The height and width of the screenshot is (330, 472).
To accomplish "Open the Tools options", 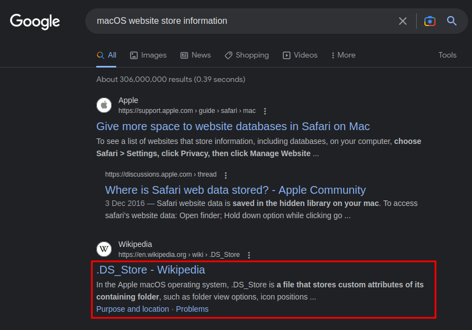I will 447,55.
